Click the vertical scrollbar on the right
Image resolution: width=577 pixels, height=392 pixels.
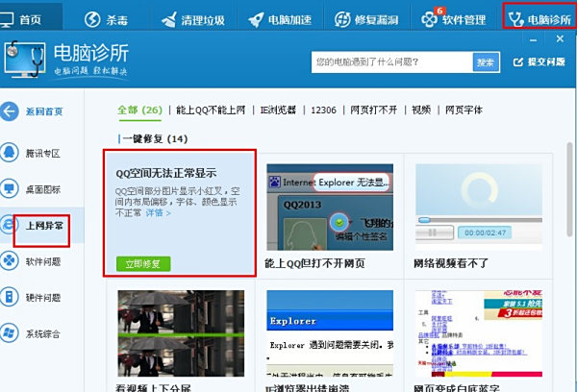570,189
